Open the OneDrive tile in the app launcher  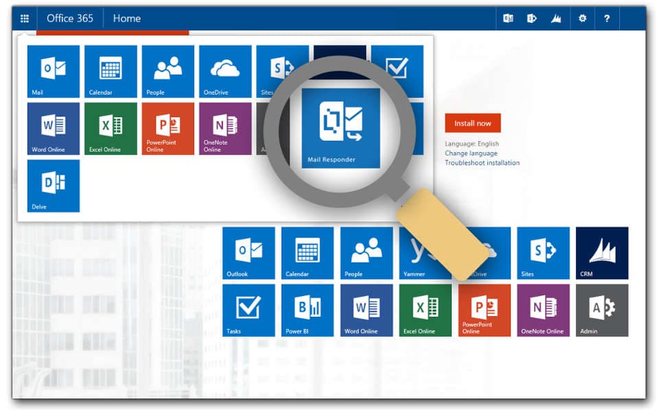pyautogui.click(x=225, y=71)
